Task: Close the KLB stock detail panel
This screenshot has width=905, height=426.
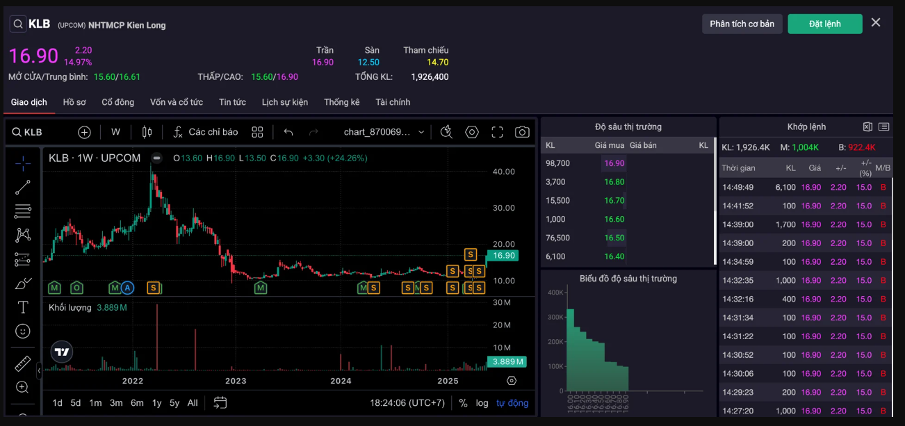Action: pos(876,22)
